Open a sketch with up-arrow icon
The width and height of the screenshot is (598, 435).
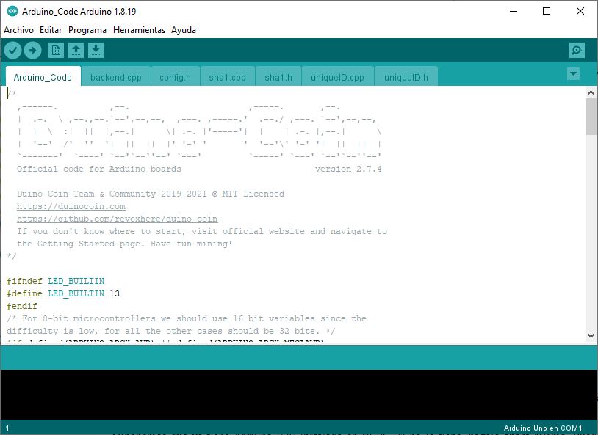(76, 51)
